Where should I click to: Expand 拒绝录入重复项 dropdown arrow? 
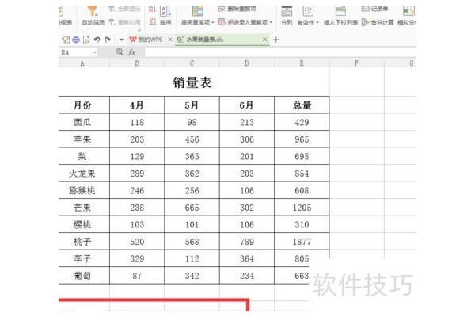(271, 22)
